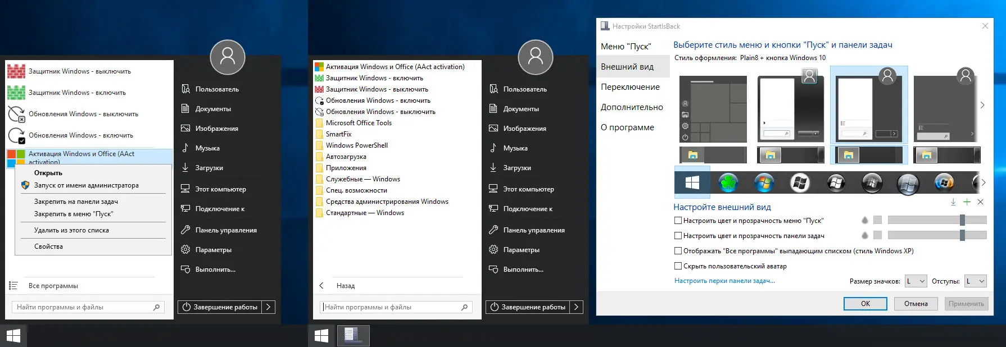Show more menu styles with right chevron
The image size is (1006, 347).
click(982, 105)
